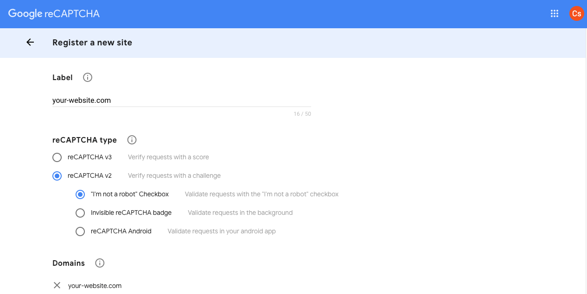Click the Cs account avatar icon
587x294 pixels.
(x=576, y=13)
